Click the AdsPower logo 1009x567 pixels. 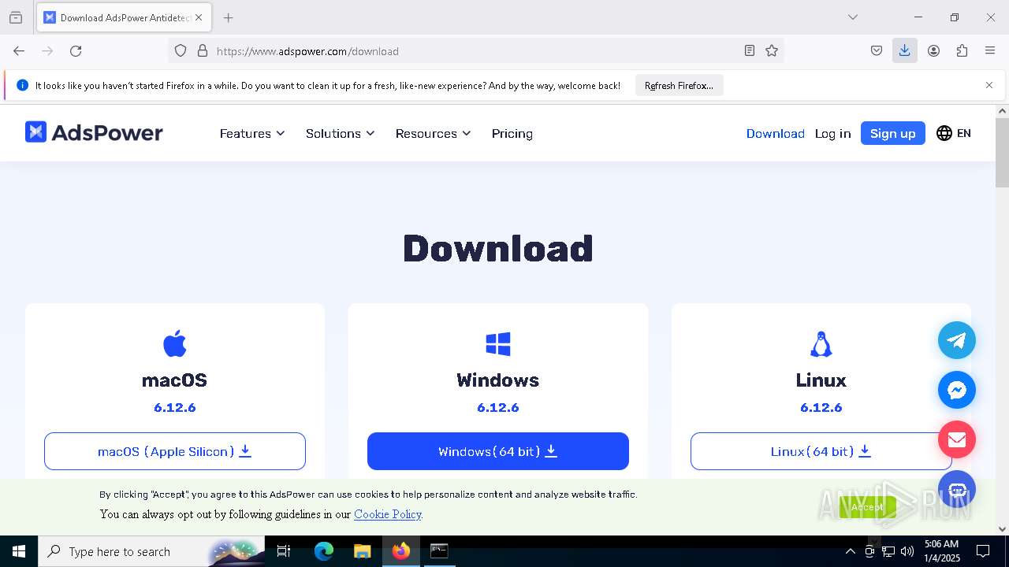94,132
